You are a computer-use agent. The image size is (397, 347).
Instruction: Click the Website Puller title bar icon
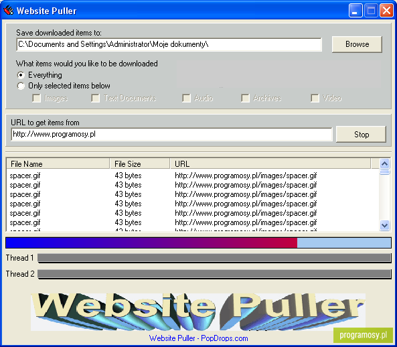tap(8, 11)
